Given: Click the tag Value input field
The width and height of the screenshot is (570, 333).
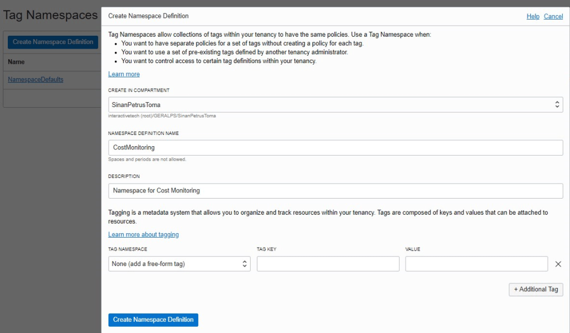Looking at the screenshot, I should tap(476, 264).
